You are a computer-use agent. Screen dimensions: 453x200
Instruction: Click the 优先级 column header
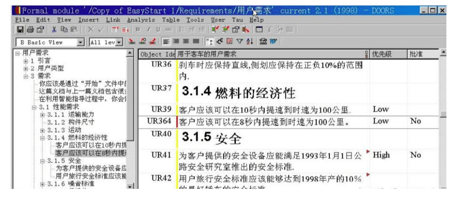tap(383, 54)
